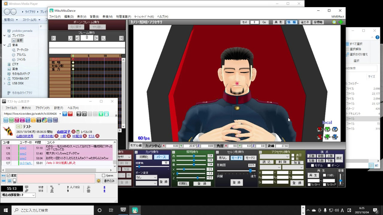383x215 pixels.
Task: Click the 山田の放送局 link in comment viewer
Action: [x=25, y=136]
